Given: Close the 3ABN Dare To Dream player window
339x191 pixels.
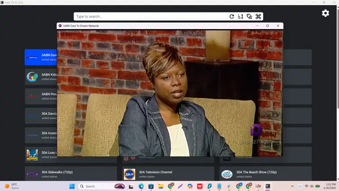Looking at the screenshot, I should pos(278,26).
